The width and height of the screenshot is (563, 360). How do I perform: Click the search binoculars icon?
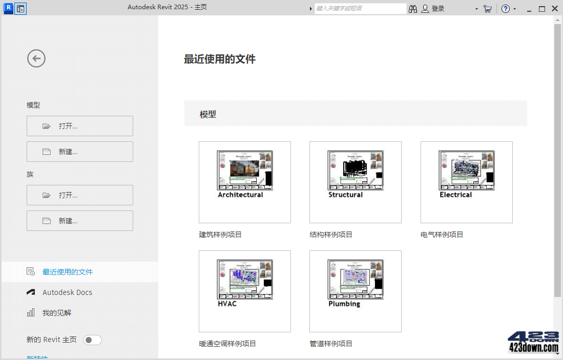pos(413,8)
